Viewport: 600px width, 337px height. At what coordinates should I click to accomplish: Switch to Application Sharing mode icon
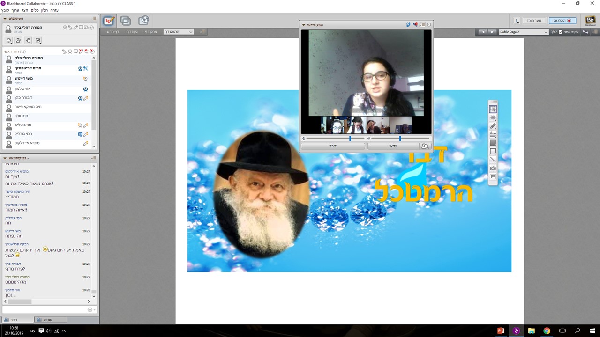point(126,21)
